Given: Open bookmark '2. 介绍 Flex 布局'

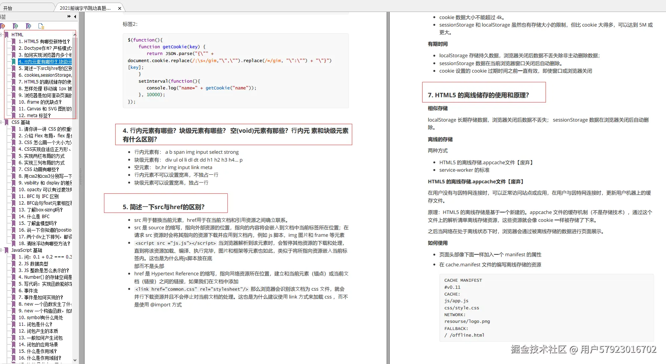Looking at the screenshot, I should pos(45,136).
